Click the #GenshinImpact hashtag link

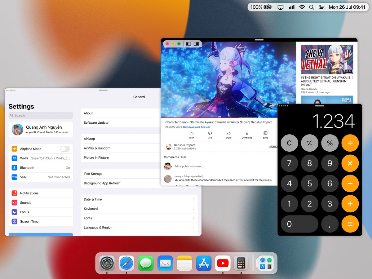pyautogui.click(x=191, y=127)
